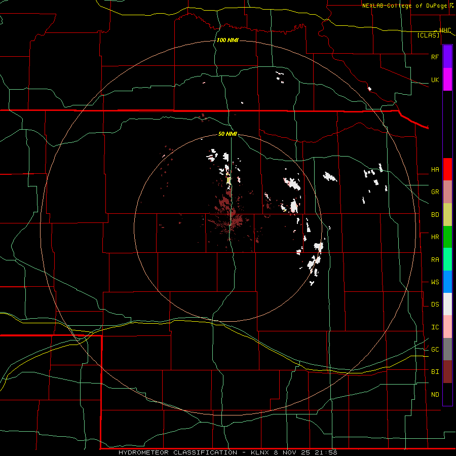Click the HYDROMETEOR CLASSIFICATION title text
The image size is (456, 456).
tap(178, 452)
